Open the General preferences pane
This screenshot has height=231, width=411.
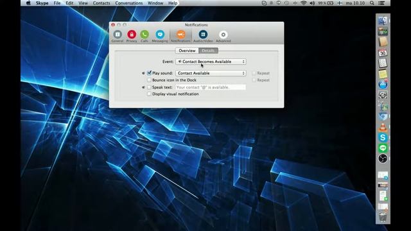pos(118,37)
